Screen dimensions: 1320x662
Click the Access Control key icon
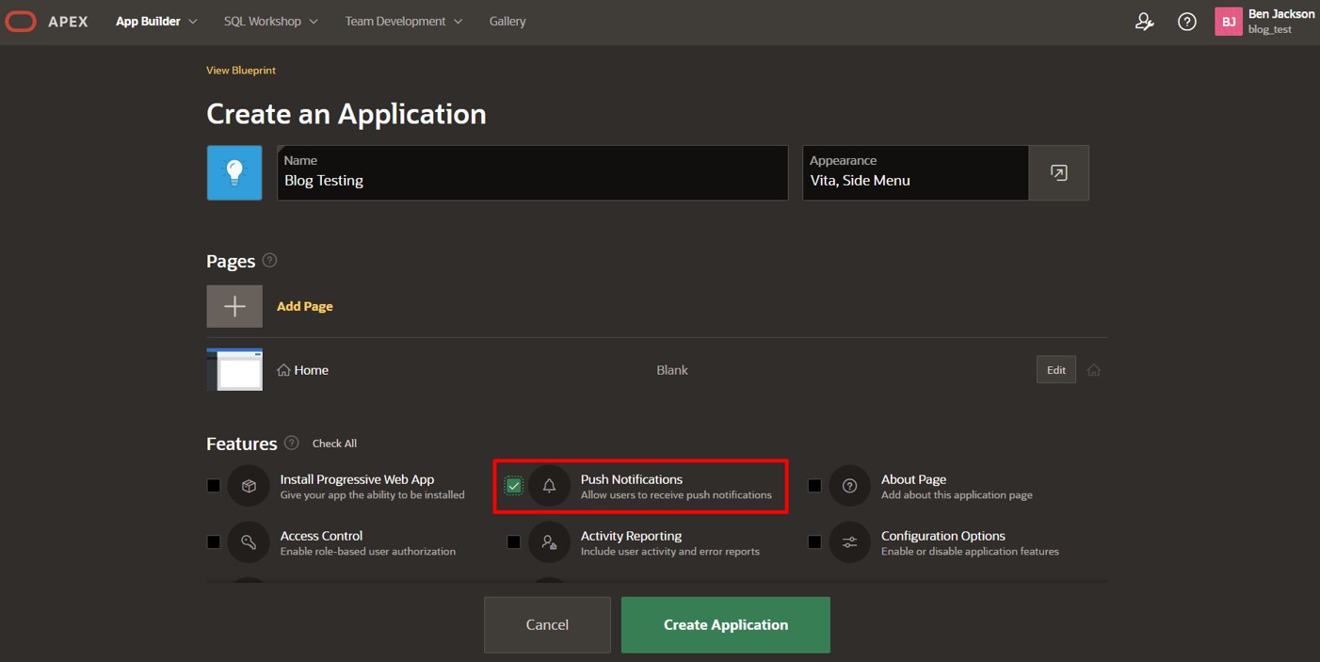tap(249, 542)
